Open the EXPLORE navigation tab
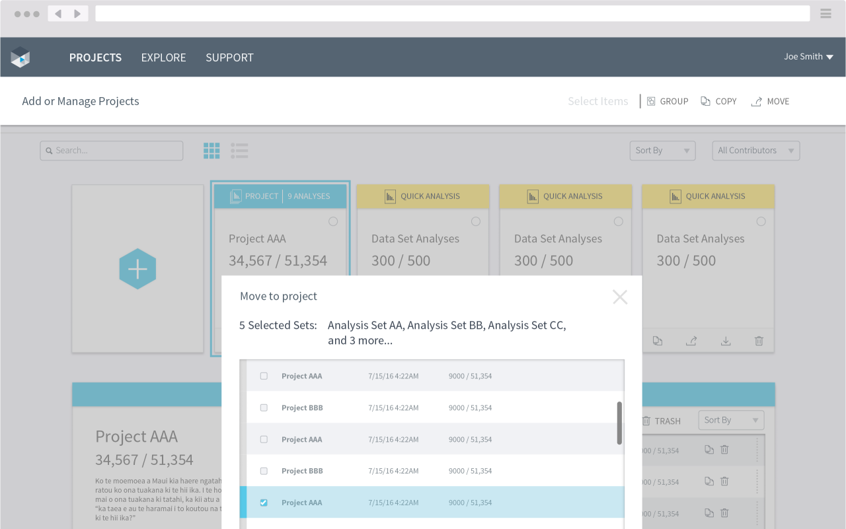Screen dimensions: 846x529 tap(163, 57)
